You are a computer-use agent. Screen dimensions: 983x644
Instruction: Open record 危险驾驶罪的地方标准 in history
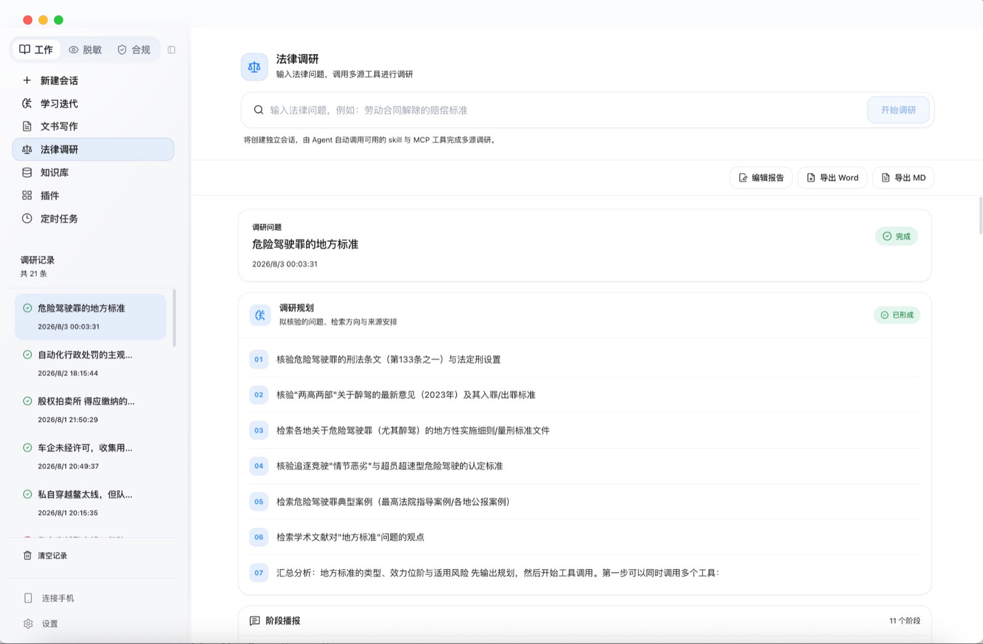coord(90,316)
